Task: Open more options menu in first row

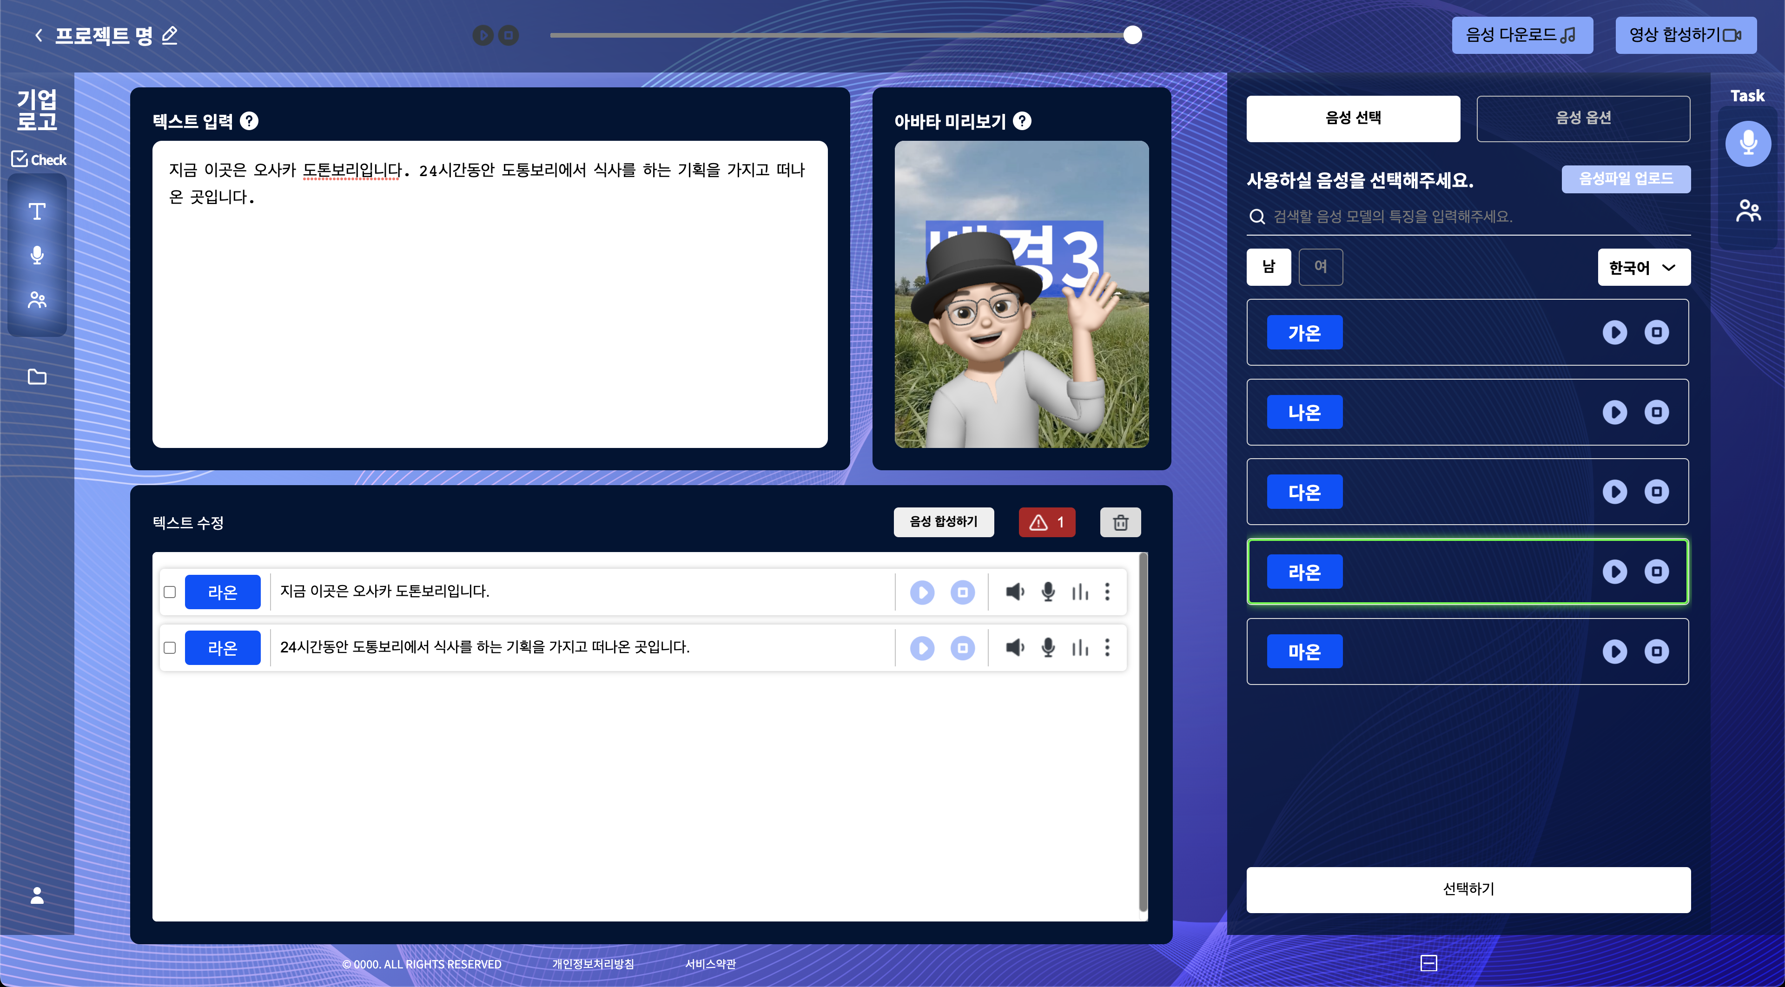Action: pos(1107,592)
